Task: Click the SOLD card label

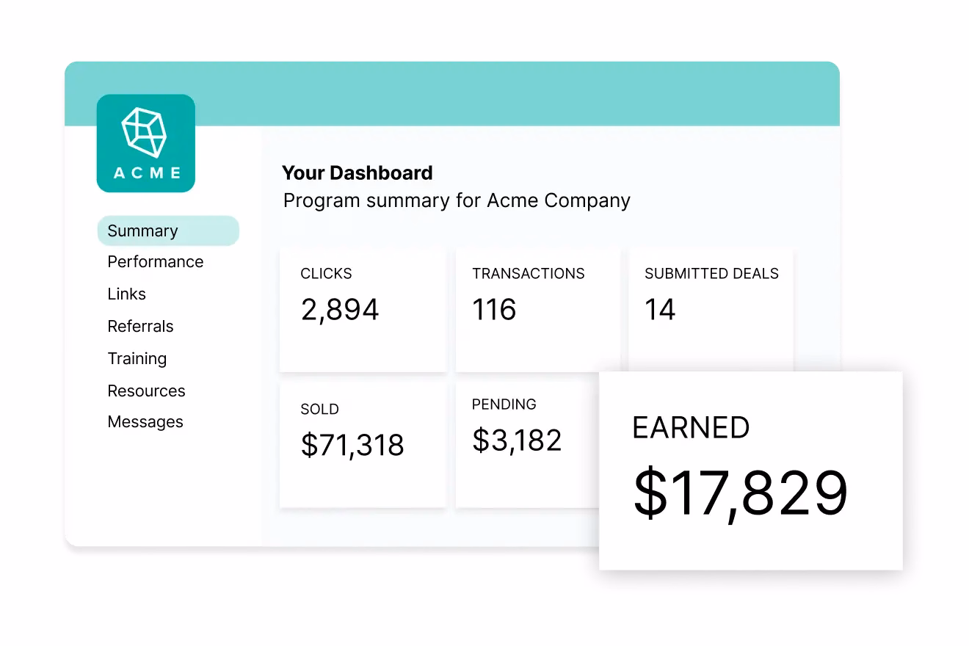Action: coord(319,410)
